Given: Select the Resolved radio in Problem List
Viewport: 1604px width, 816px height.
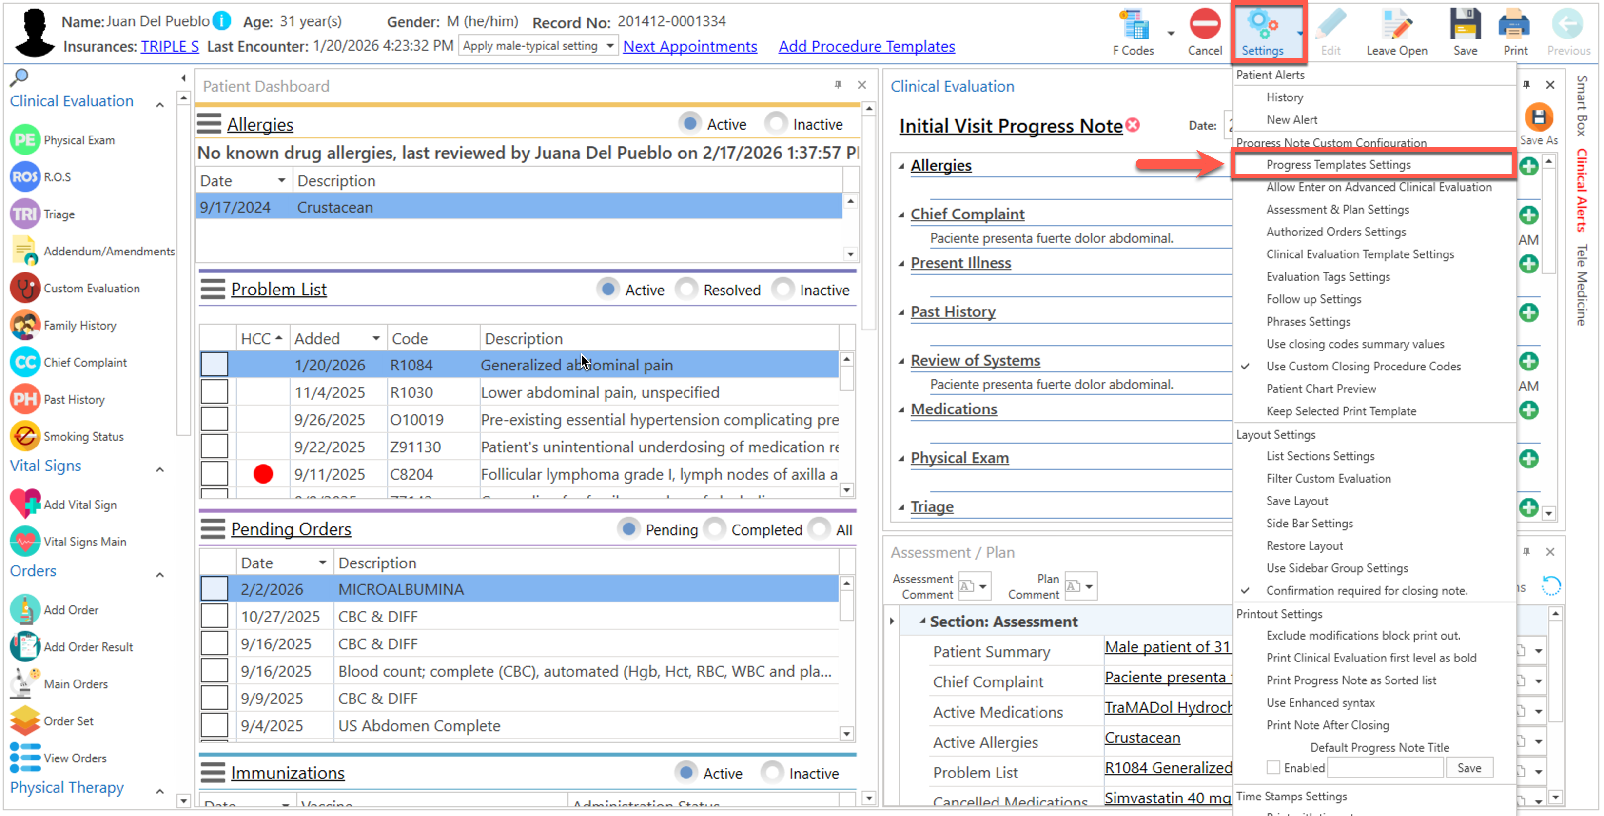Looking at the screenshot, I should click(686, 290).
